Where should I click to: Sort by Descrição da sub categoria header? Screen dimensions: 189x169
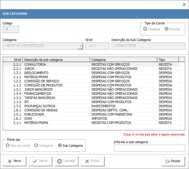(56, 60)
